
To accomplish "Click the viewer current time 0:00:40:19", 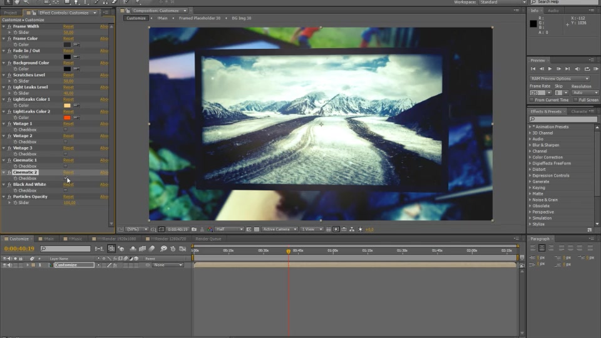I will coord(177,229).
